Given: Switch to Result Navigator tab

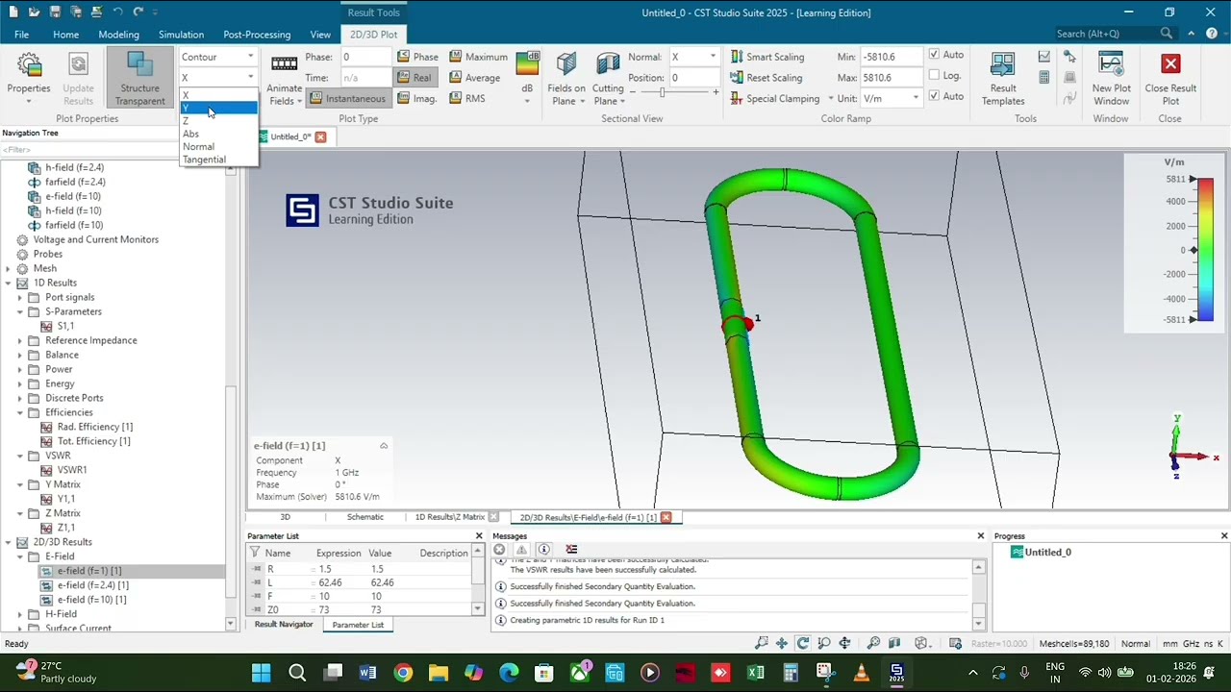Looking at the screenshot, I should [x=283, y=625].
